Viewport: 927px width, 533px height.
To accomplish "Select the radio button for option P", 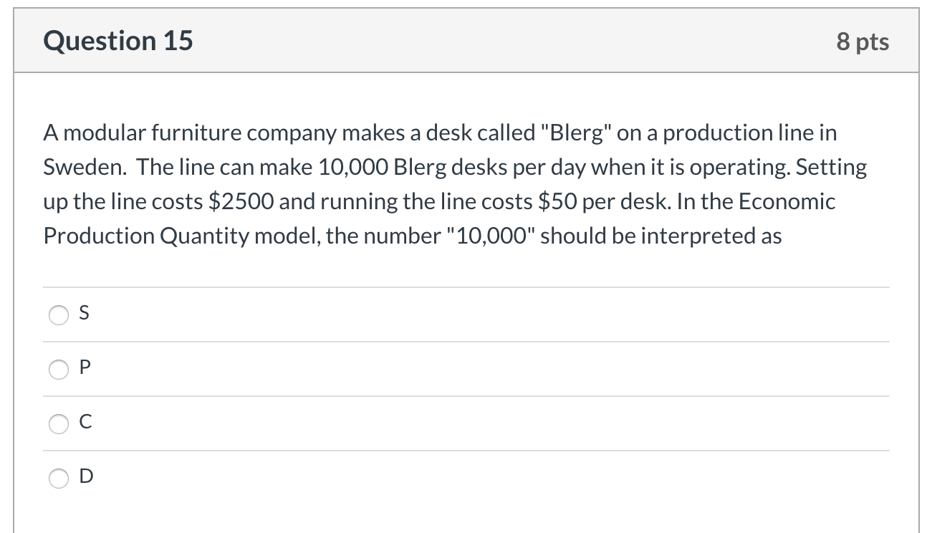I will pyautogui.click(x=59, y=370).
